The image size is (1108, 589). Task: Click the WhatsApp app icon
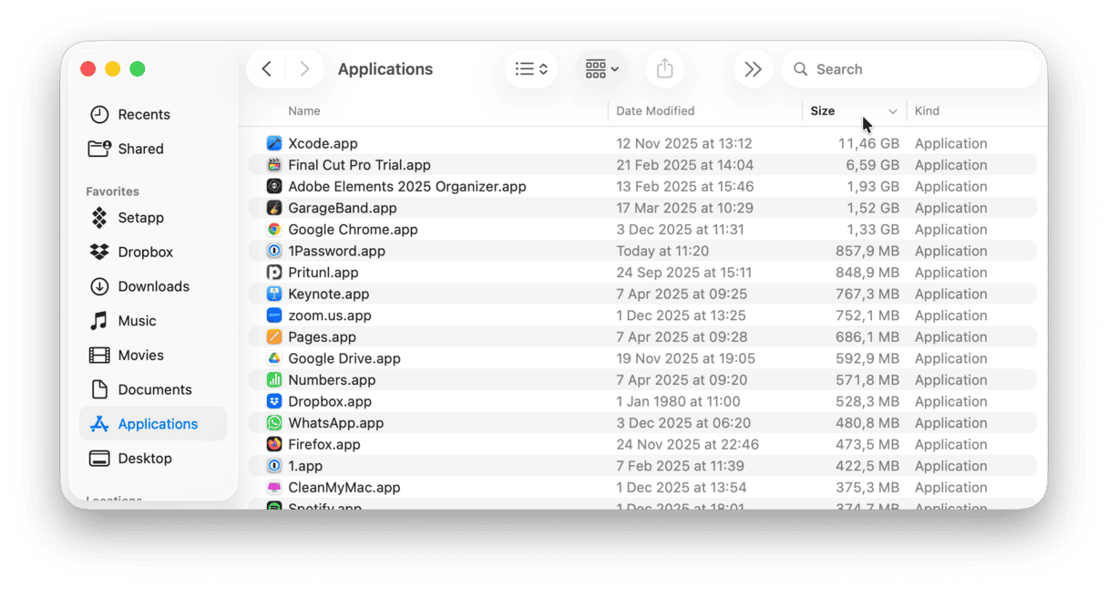point(274,423)
